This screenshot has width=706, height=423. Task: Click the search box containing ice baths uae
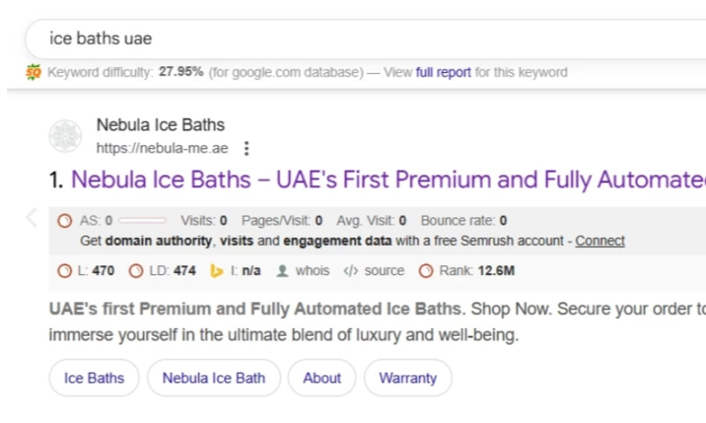tap(353, 39)
